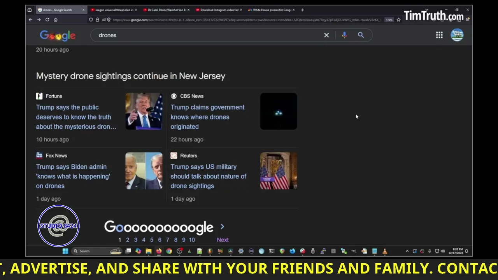Click Biden and Trump thumbnail for Fox story
498x280 pixels.
[x=144, y=171]
